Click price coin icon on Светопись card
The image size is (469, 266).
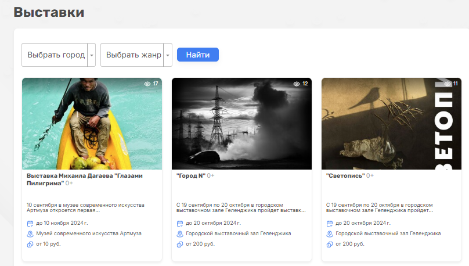(330, 244)
